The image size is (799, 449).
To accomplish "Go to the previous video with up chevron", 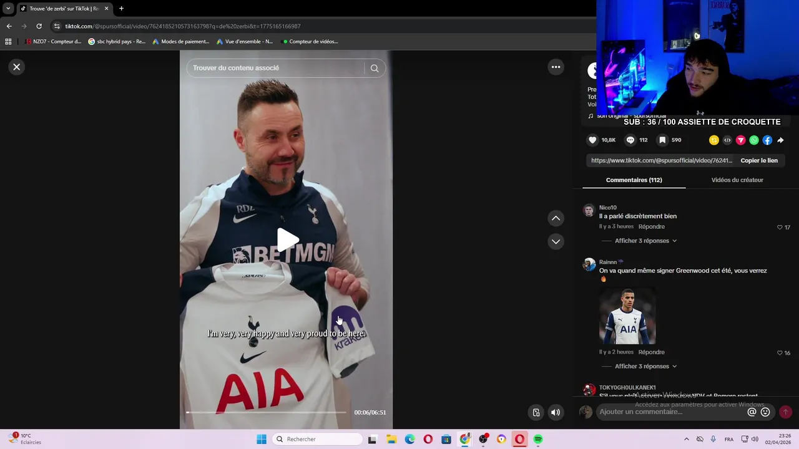I will click(556, 218).
